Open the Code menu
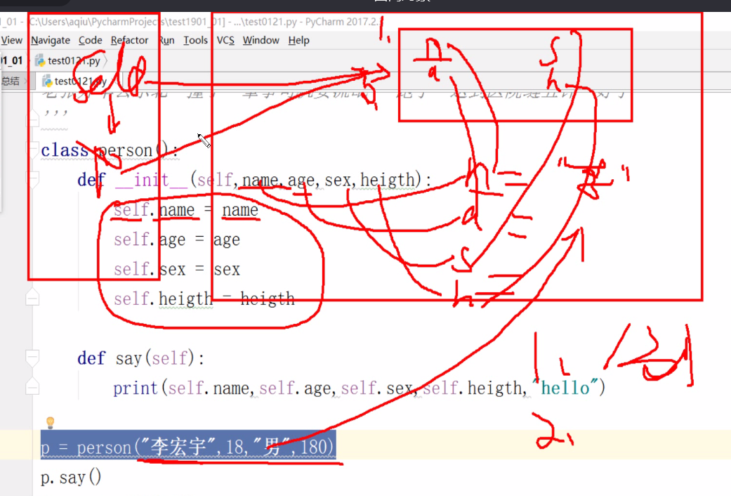 pos(90,40)
